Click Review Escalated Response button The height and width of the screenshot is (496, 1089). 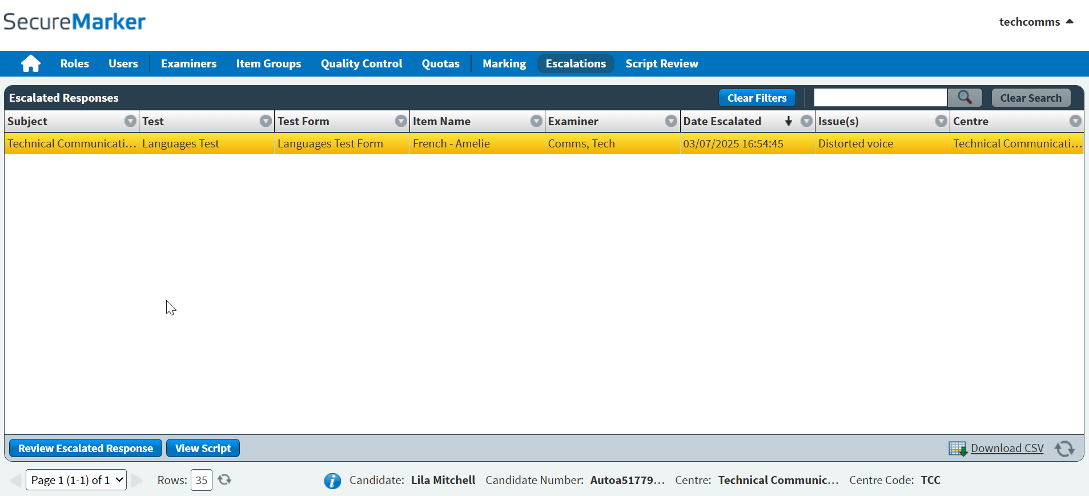[x=86, y=449]
